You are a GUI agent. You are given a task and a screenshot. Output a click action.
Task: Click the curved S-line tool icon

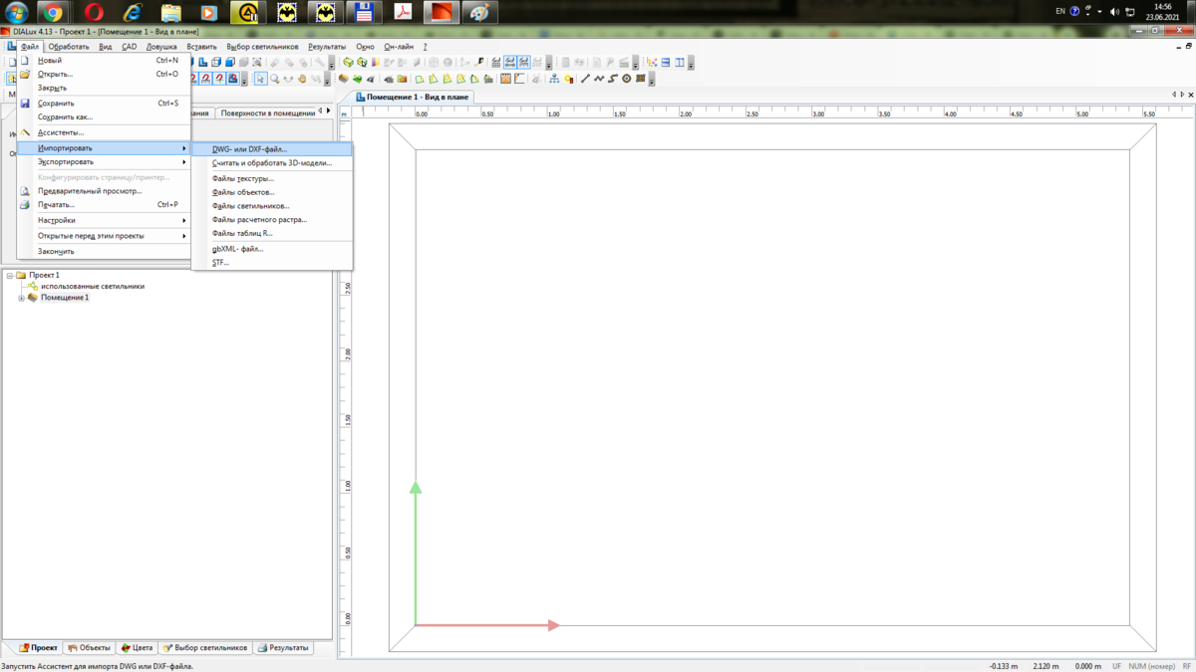[x=612, y=79]
